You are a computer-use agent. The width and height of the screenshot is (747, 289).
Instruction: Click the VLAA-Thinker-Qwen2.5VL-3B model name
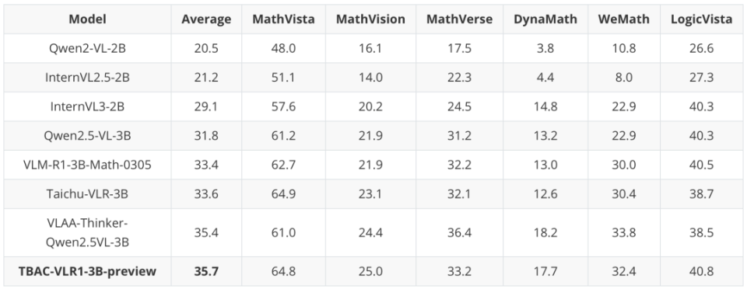click(x=88, y=233)
